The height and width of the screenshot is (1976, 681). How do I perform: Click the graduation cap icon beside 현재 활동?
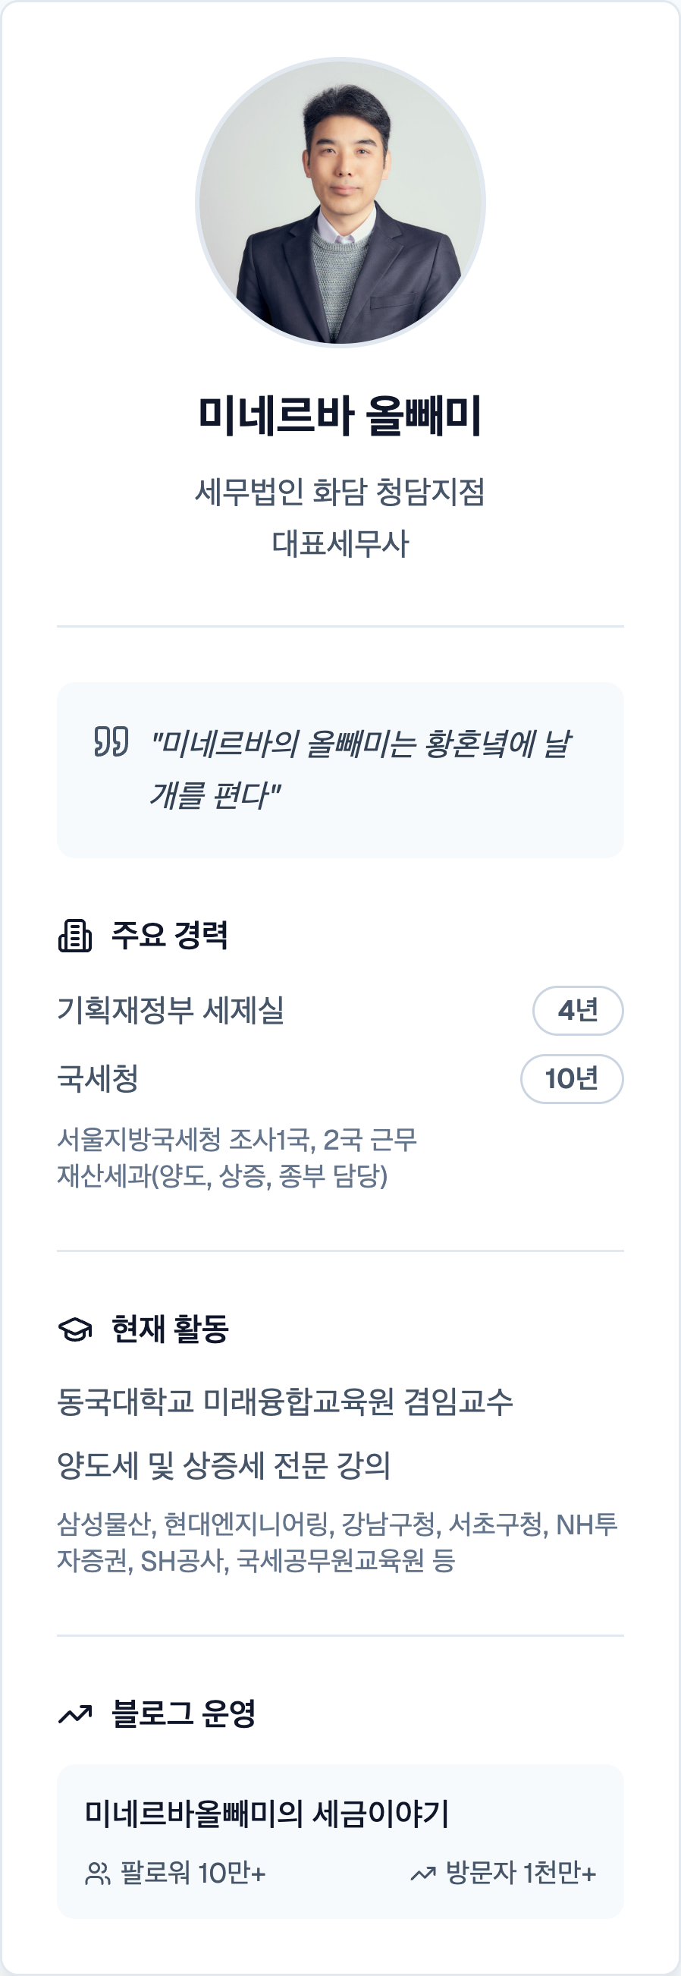coord(75,1329)
